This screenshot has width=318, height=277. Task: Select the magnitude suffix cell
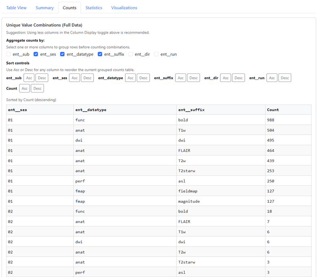click(x=221, y=201)
